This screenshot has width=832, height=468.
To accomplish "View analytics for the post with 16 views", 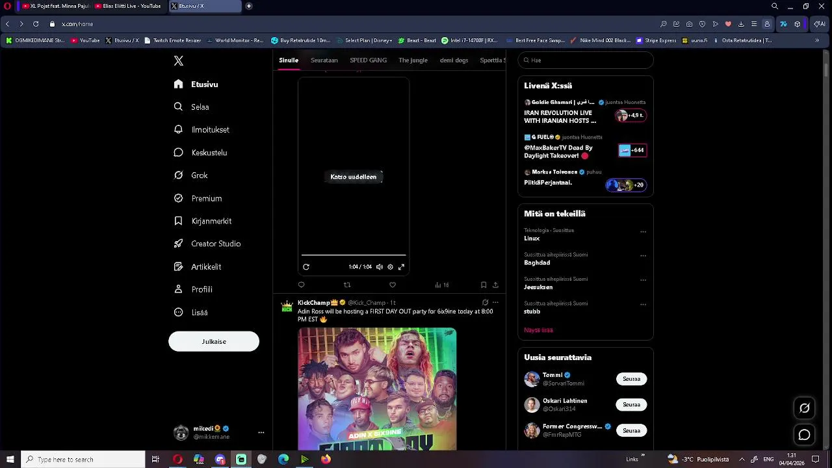I will pos(442,285).
